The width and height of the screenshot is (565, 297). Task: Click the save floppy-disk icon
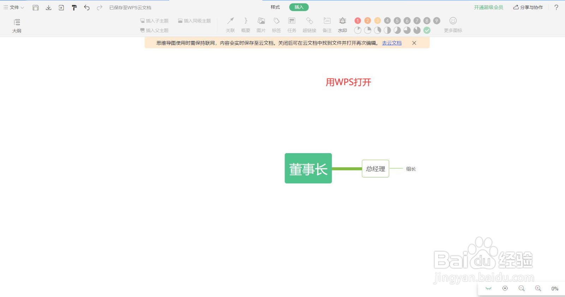[x=36, y=7]
